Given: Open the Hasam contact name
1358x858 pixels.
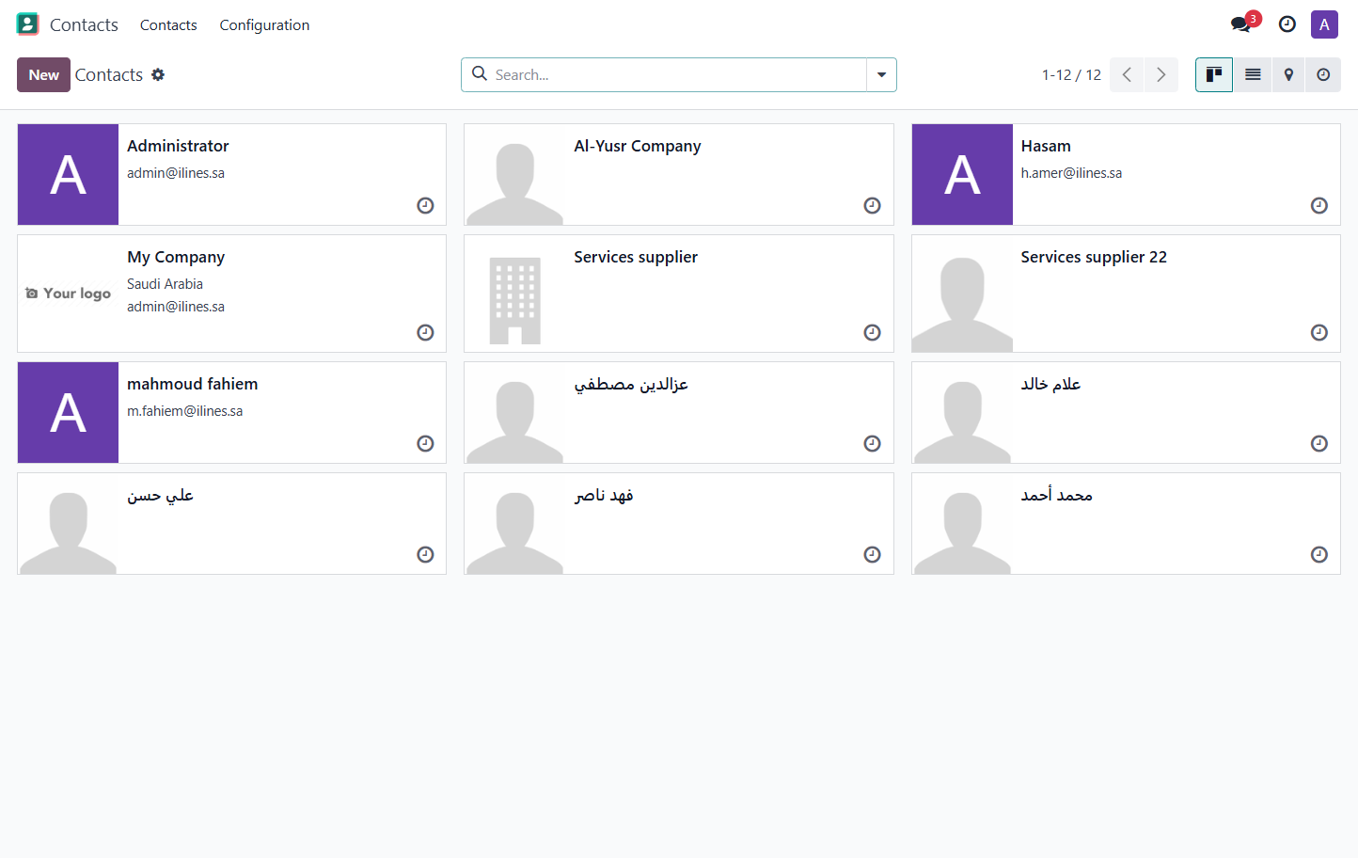Looking at the screenshot, I should [x=1046, y=146].
